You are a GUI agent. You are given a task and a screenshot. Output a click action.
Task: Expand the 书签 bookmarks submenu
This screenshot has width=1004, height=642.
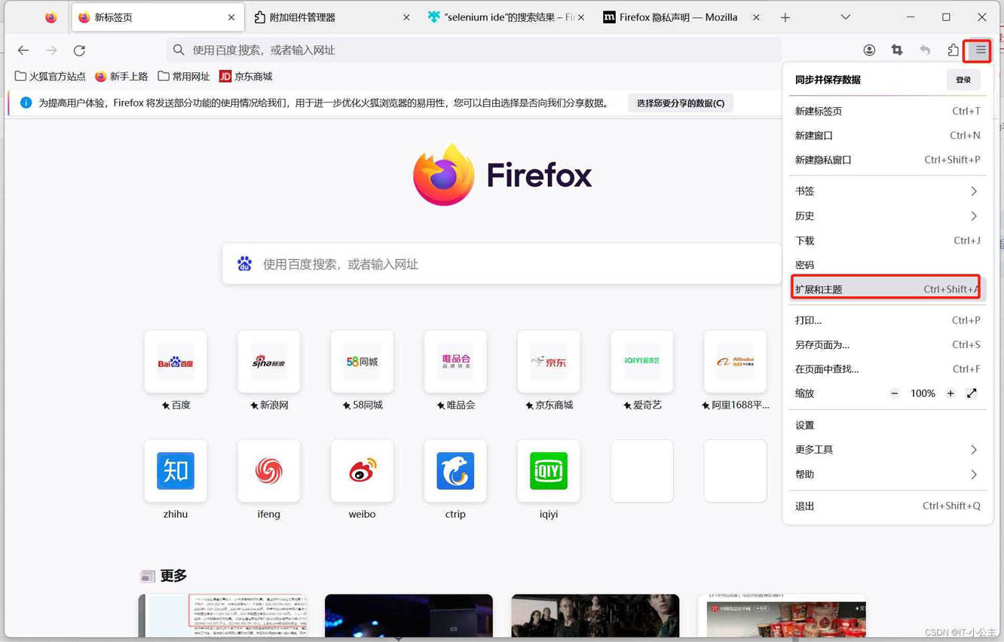click(887, 191)
